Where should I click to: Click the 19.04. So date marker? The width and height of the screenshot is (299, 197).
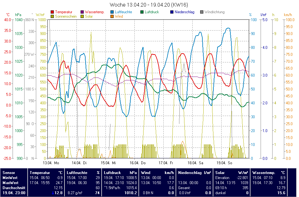pyautogui.click(x=224, y=163)
